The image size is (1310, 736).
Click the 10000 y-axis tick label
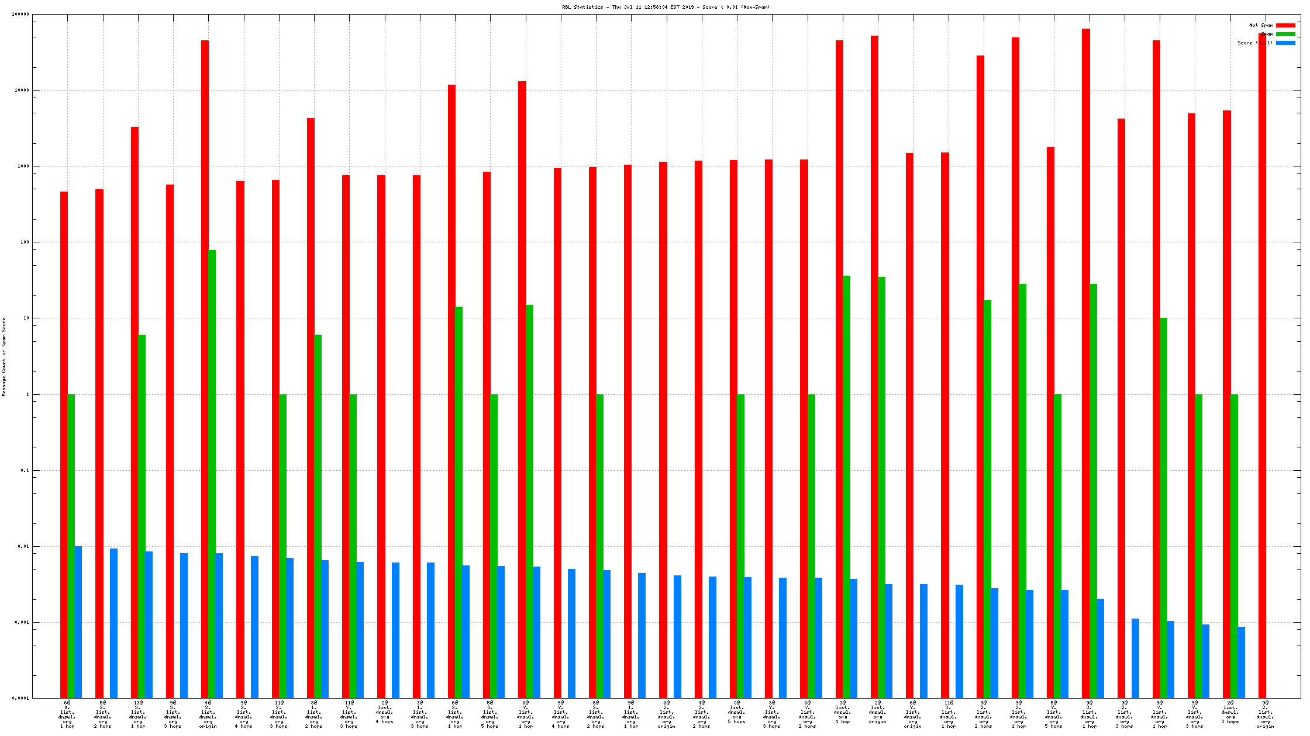[x=22, y=91]
